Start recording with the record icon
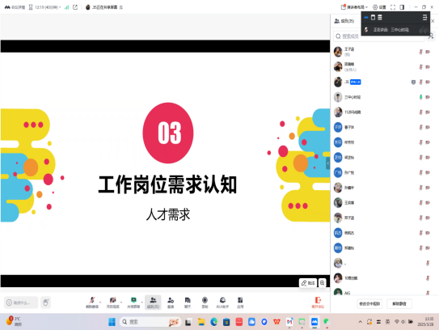This screenshot has width=439, height=330. coord(205,302)
